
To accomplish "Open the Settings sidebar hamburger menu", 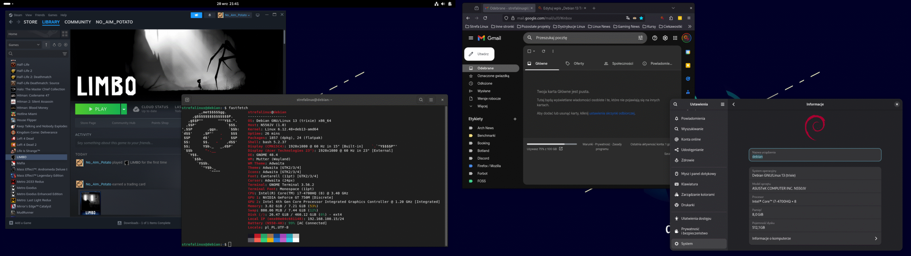I will (x=722, y=104).
